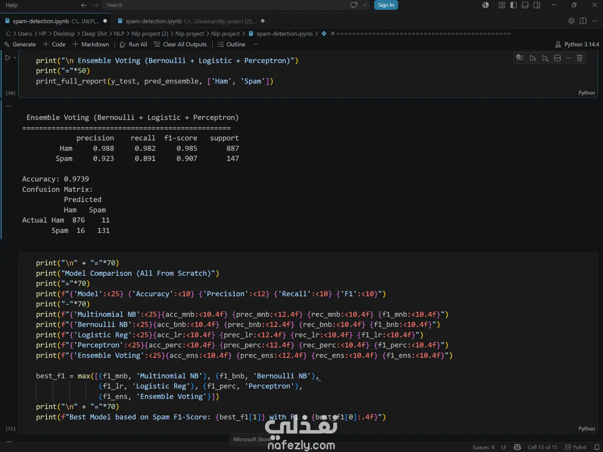
Task: Expand Copilot chat dropdown arrow
Action: click(365, 5)
